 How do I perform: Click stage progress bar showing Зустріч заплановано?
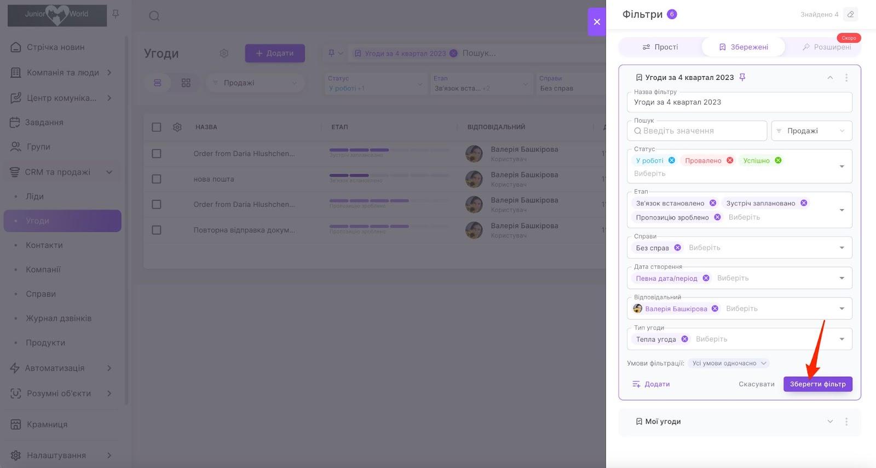[x=389, y=150]
